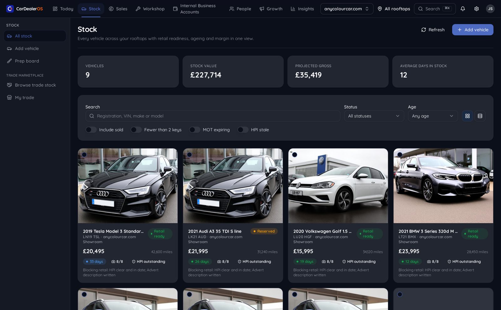The width and height of the screenshot is (501, 310).
Task: Enable HPI stale filter switch
Action: 243,130
